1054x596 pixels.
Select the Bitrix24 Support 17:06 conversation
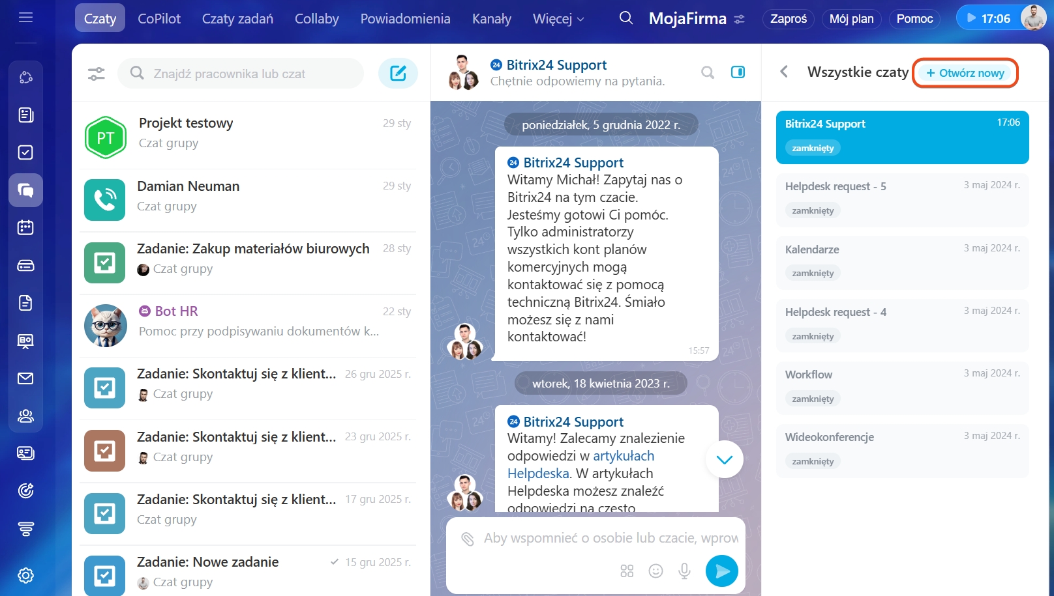[902, 137]
